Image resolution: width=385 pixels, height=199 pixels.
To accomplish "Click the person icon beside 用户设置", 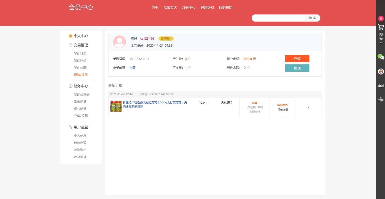I will [70, 127].
